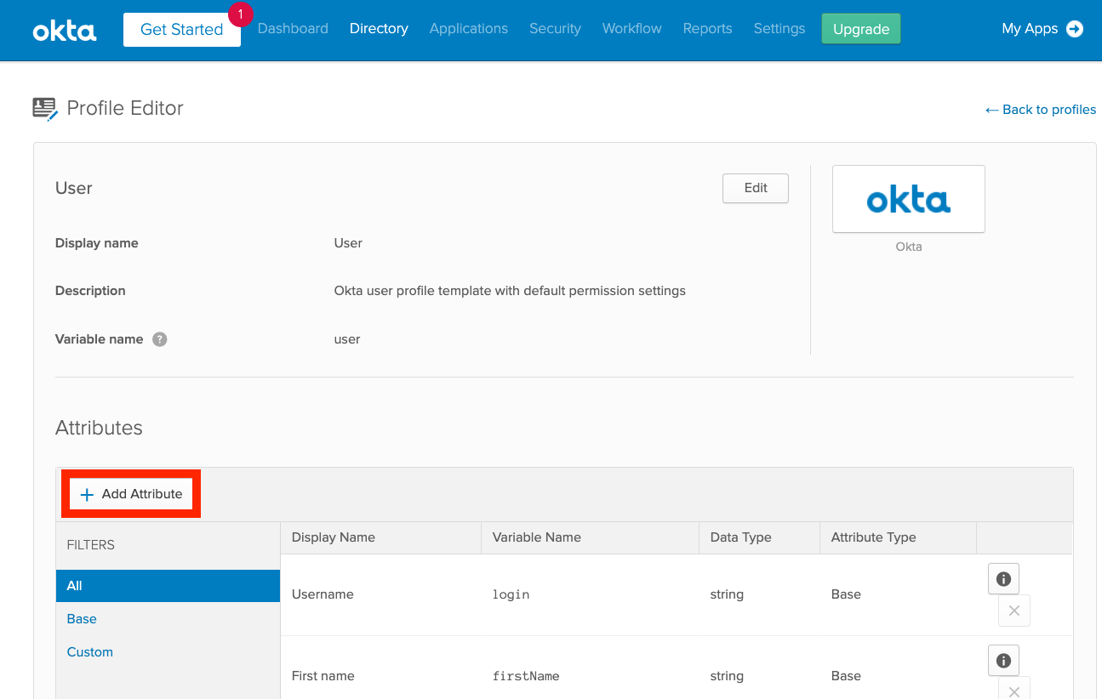Open info for the First name attribute
1102x699 pixels.
[x=1003, y=661]
